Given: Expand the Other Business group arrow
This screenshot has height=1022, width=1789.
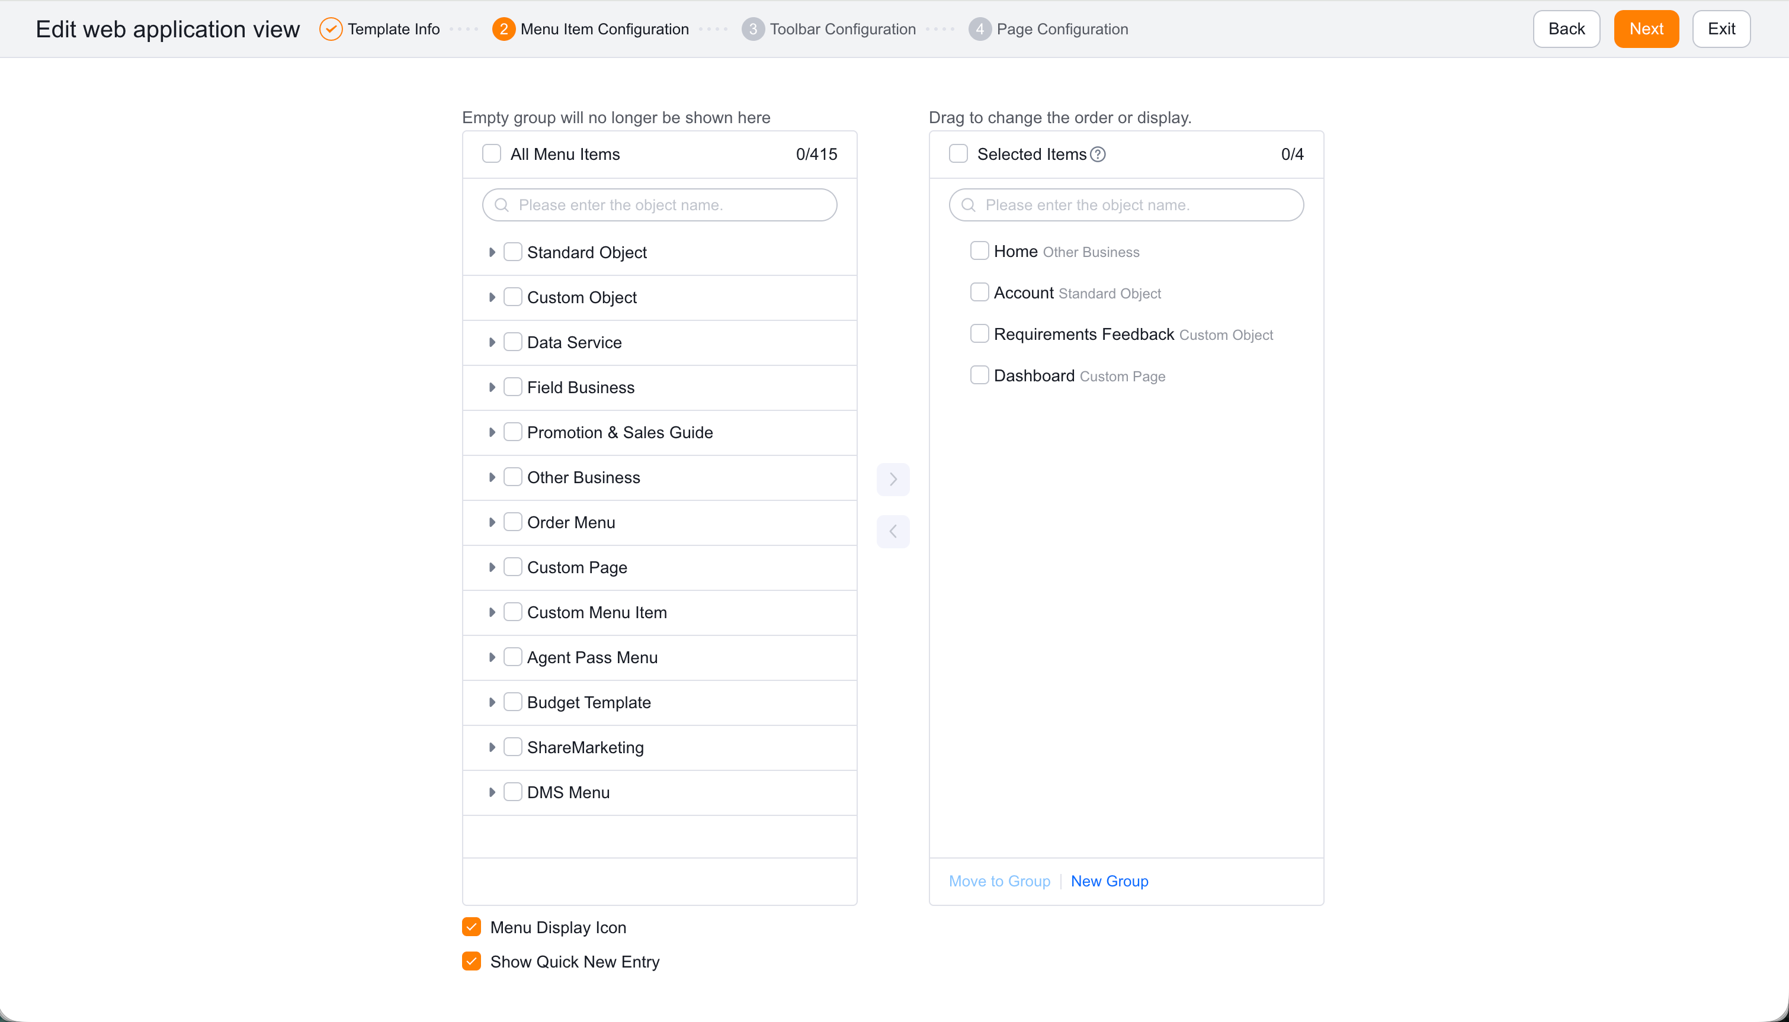Looking at the screenshot, I should (x=492, y=477).
